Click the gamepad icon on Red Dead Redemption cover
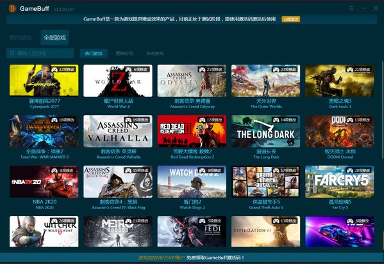Screen dimensions: 384x264 point(203,120)
